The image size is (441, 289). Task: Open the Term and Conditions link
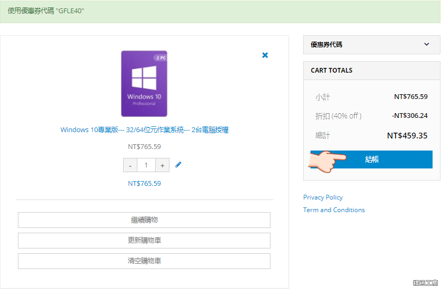coord(334,210)
